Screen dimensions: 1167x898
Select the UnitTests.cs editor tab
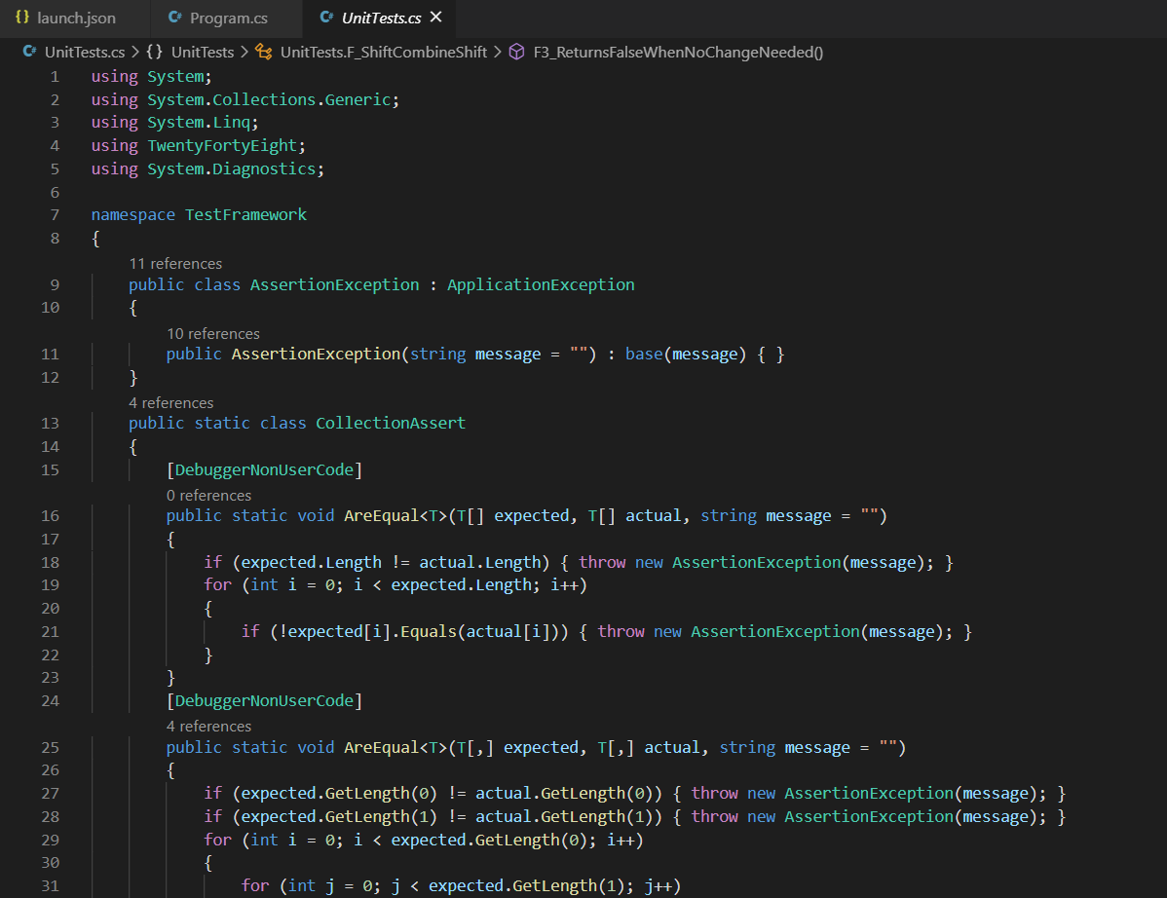380,18
